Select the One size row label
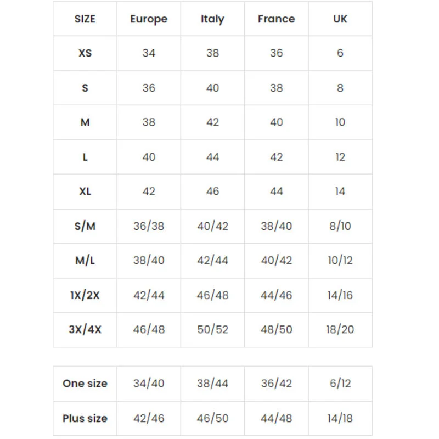Image resolution: width=439 pixels, height=439 pixels. [x=85, y=384]
